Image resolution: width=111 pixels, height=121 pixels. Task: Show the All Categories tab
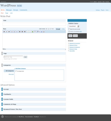(x=9, y=71)
